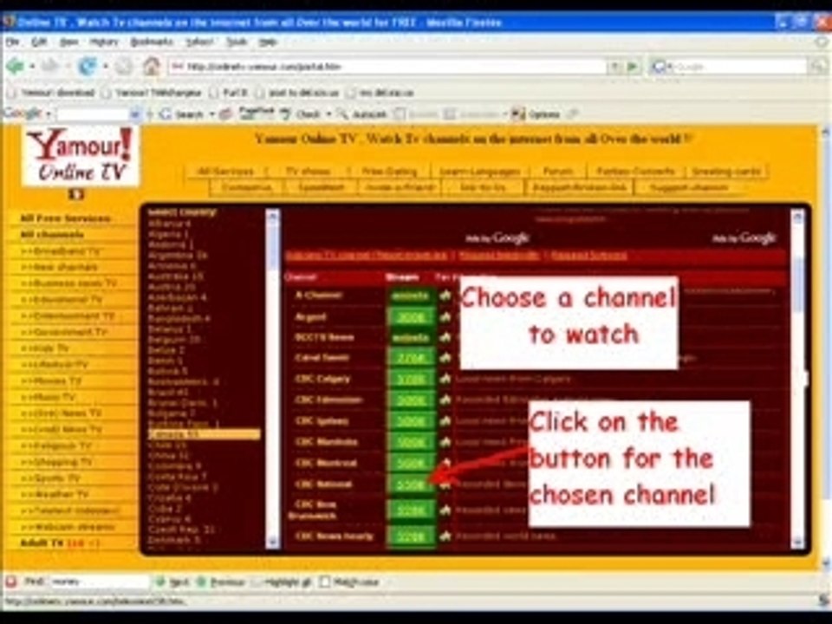The width and height of the screenshot is (832, 624).
Task: Click the country list scrollbar down arrow
Action: (x=273, y=542)
